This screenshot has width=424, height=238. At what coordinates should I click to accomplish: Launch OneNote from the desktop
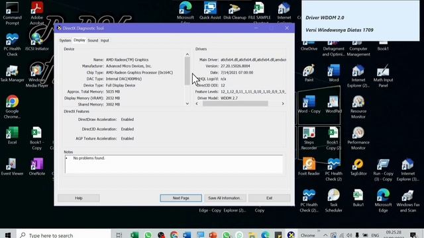(x=37, y=167)
